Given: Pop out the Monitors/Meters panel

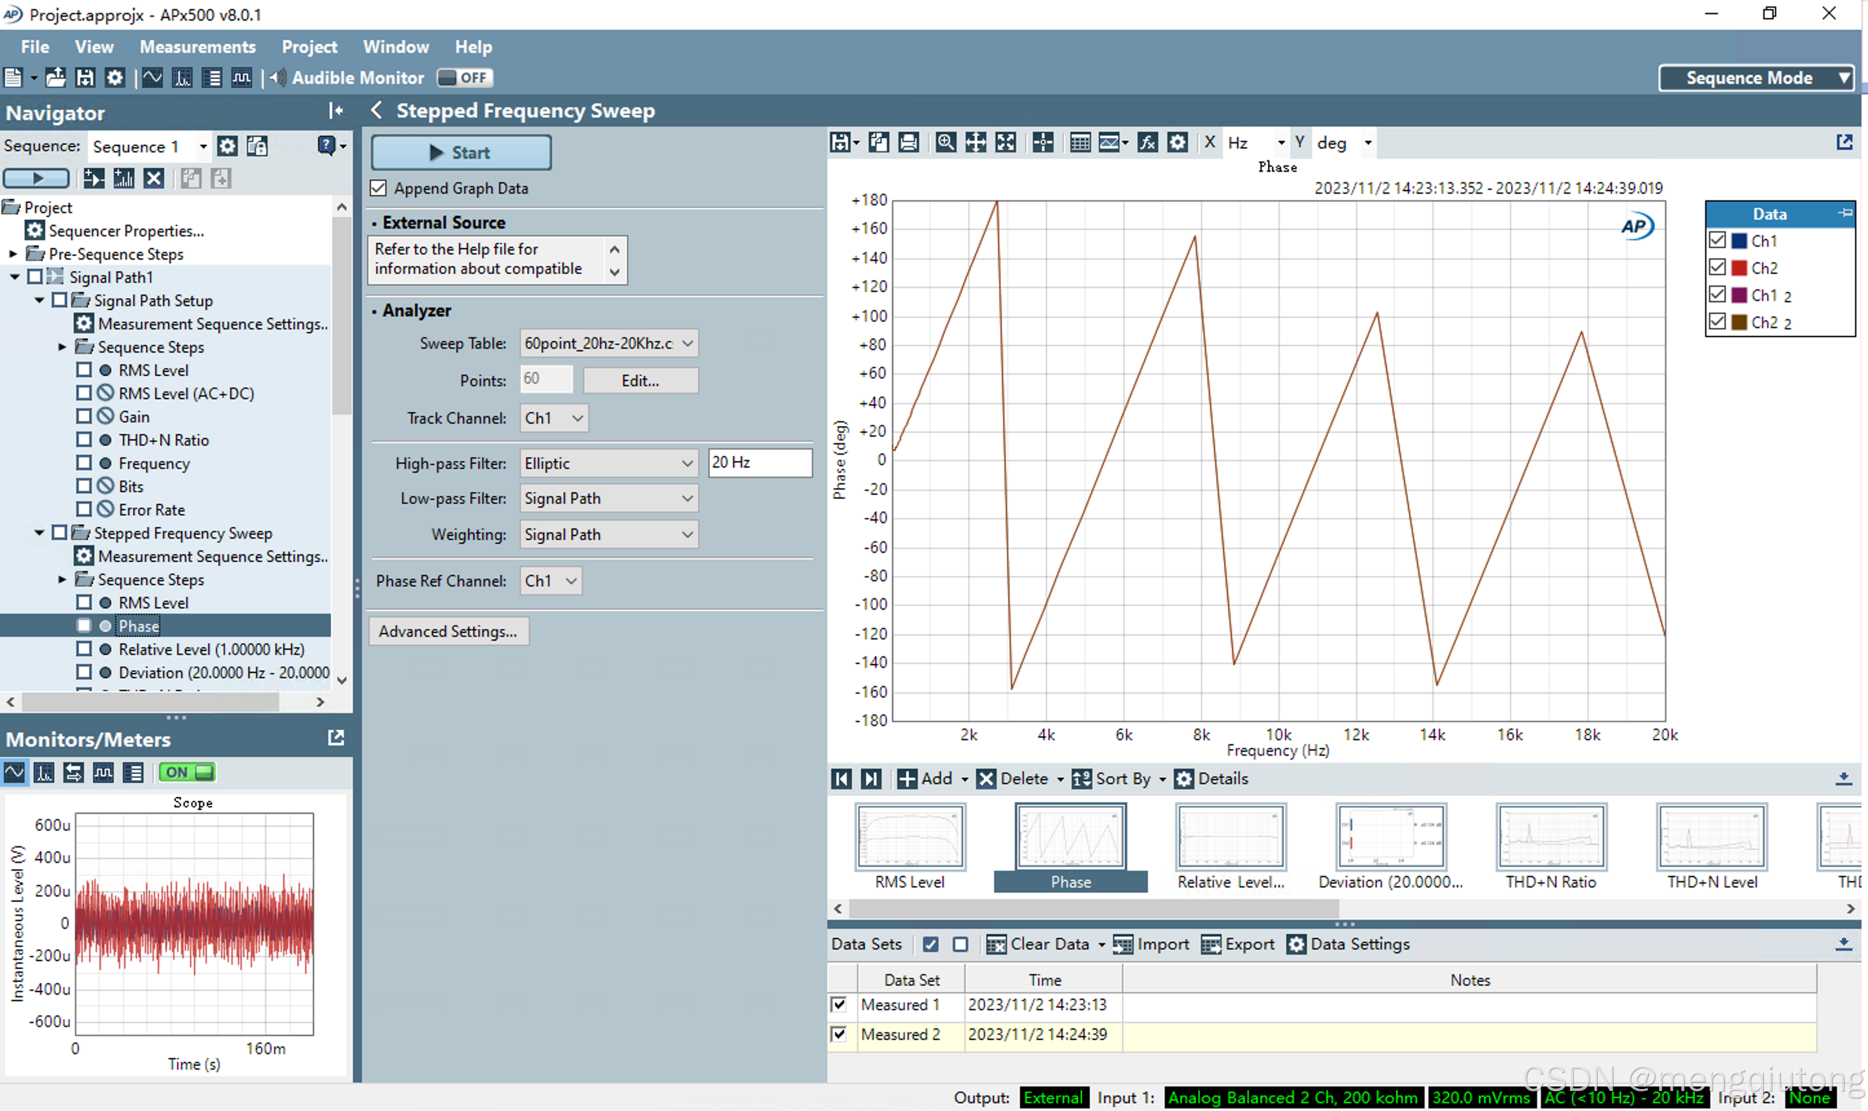Looking at the screenshot, I should tap(336, 738).
